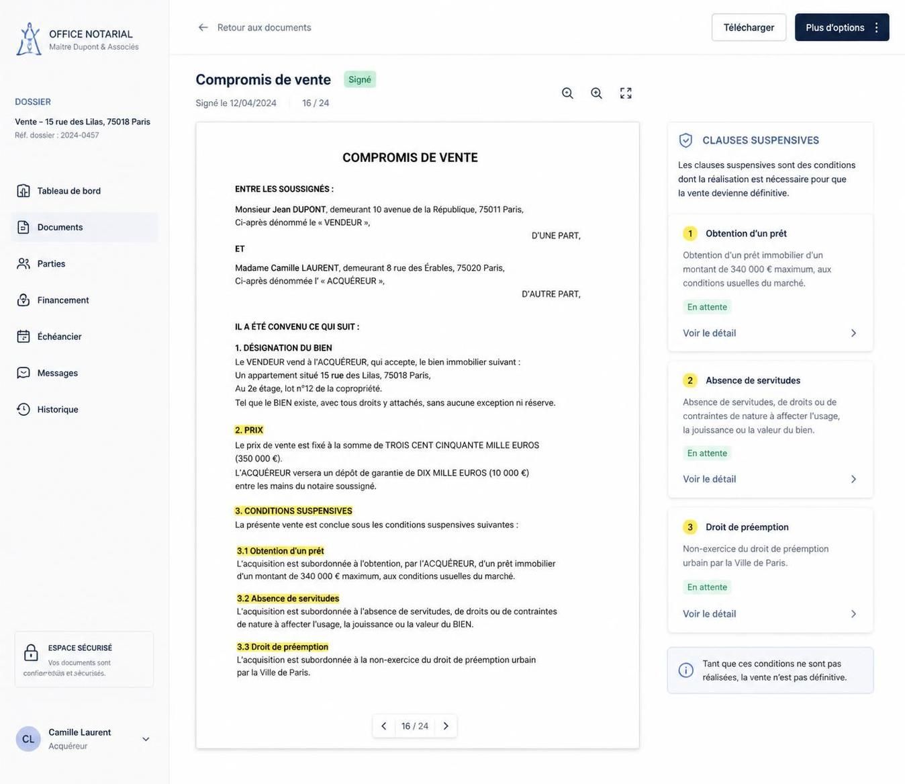Go to the previous page in the pager
The width and height of the screenshot is (905, 784).
(x=384, y=726)
